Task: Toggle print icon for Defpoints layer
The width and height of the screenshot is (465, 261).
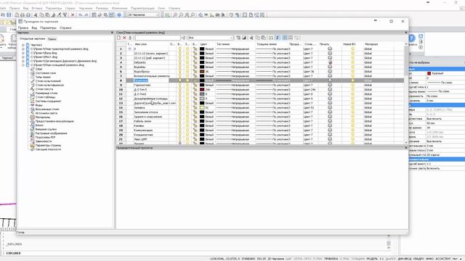Action: [330, 62]
